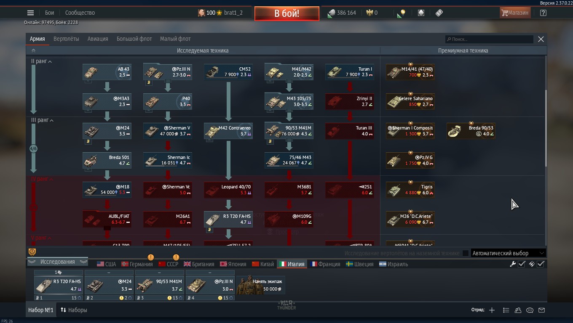Select the США nation tab

pyautogui.click(x=106, y=264)
